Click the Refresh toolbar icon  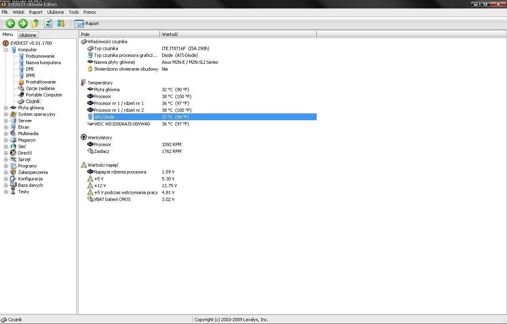tap(48, 23)
